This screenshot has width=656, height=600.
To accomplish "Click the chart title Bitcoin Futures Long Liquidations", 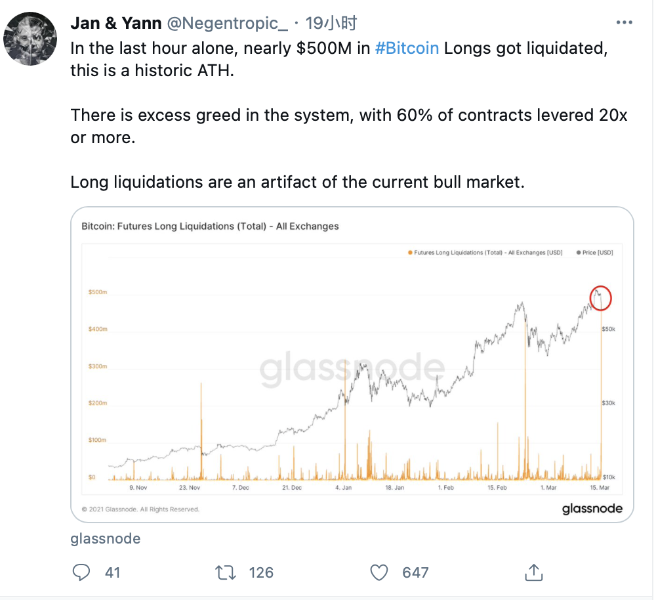I will 210,226.
